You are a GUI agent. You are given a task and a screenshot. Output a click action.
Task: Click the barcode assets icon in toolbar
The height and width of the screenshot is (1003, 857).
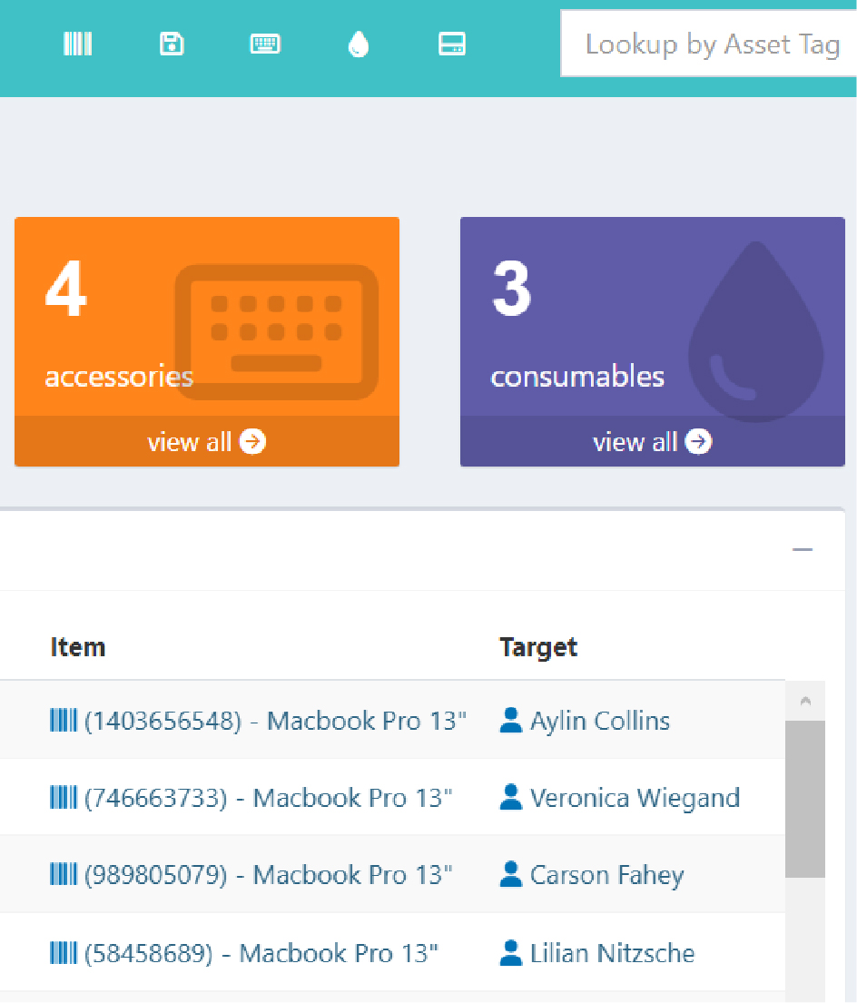click(x=77, y=43)
